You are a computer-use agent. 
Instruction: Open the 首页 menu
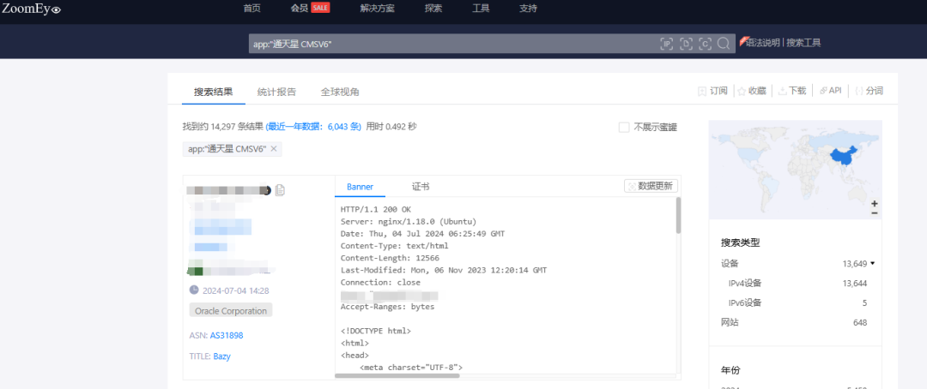251,9
